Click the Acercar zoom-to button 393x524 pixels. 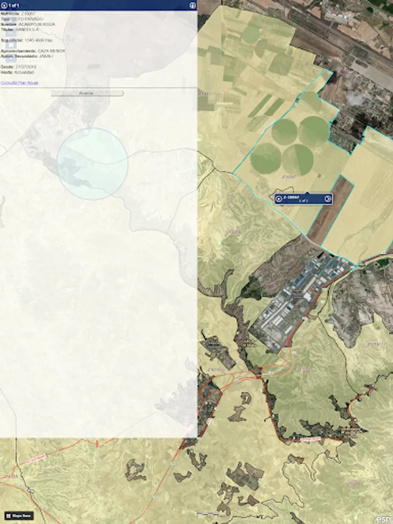coord(87,93)
